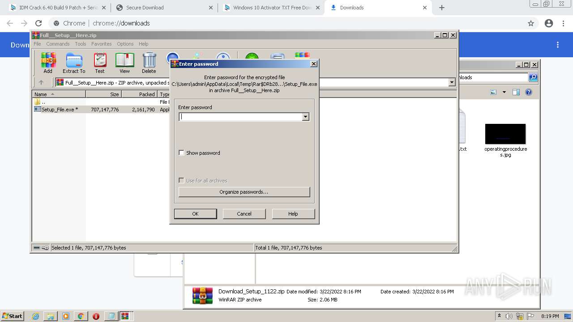Open the Explorer view options dropdown arrow

click(x=504, y=92)
